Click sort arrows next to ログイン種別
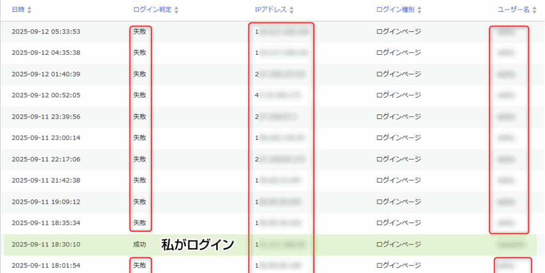The image size is (545, 273). (x=419, y=10)
